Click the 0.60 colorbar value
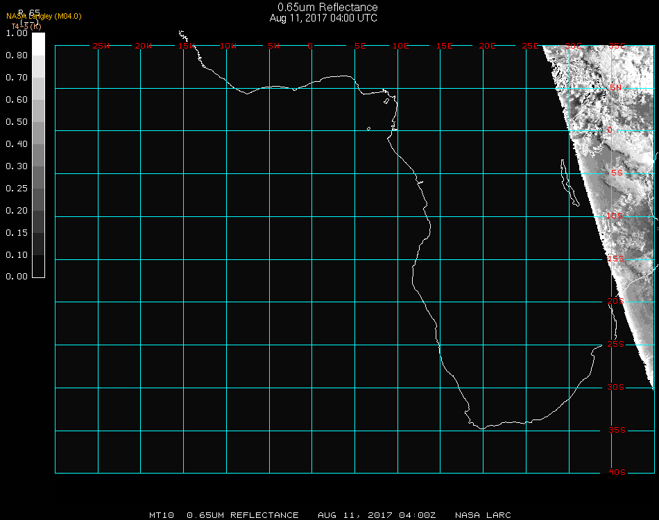Image resolution: width=659 pixels, height=520 pixels. click(17, 100)
